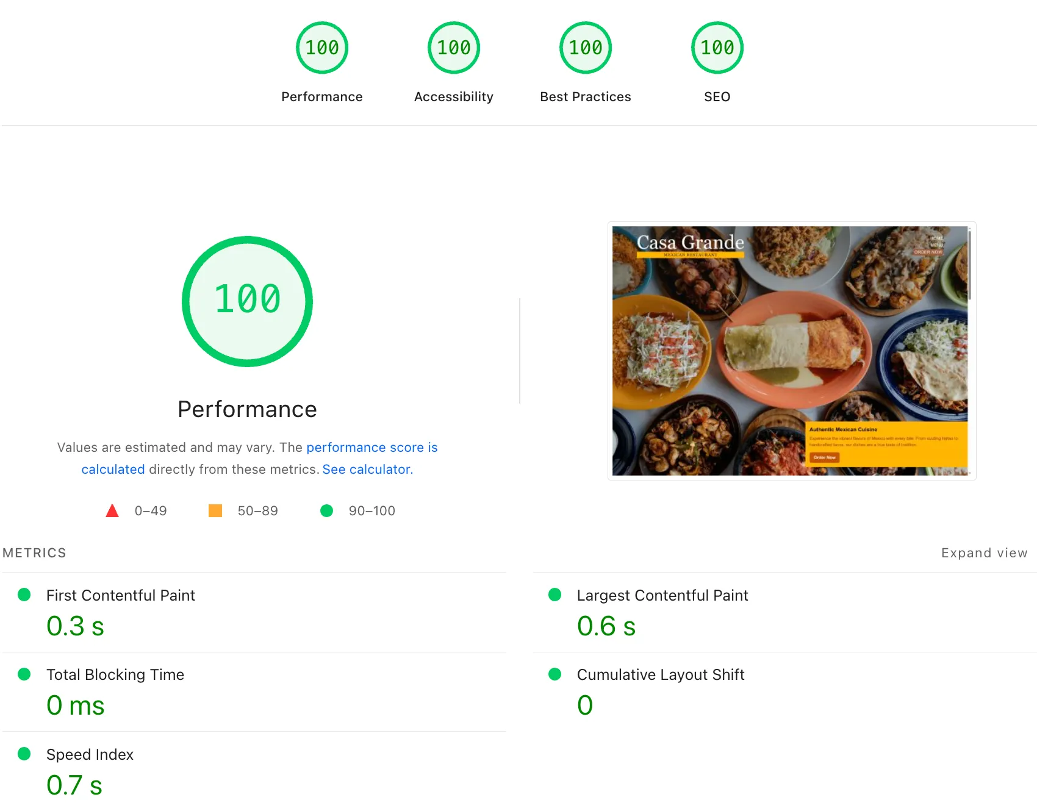Screen dimensions: 1037x811
Task: Open the See calculator link
Action: [368, 470]
